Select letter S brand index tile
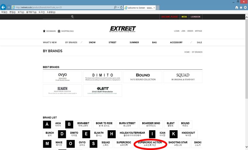 [93, 144]
